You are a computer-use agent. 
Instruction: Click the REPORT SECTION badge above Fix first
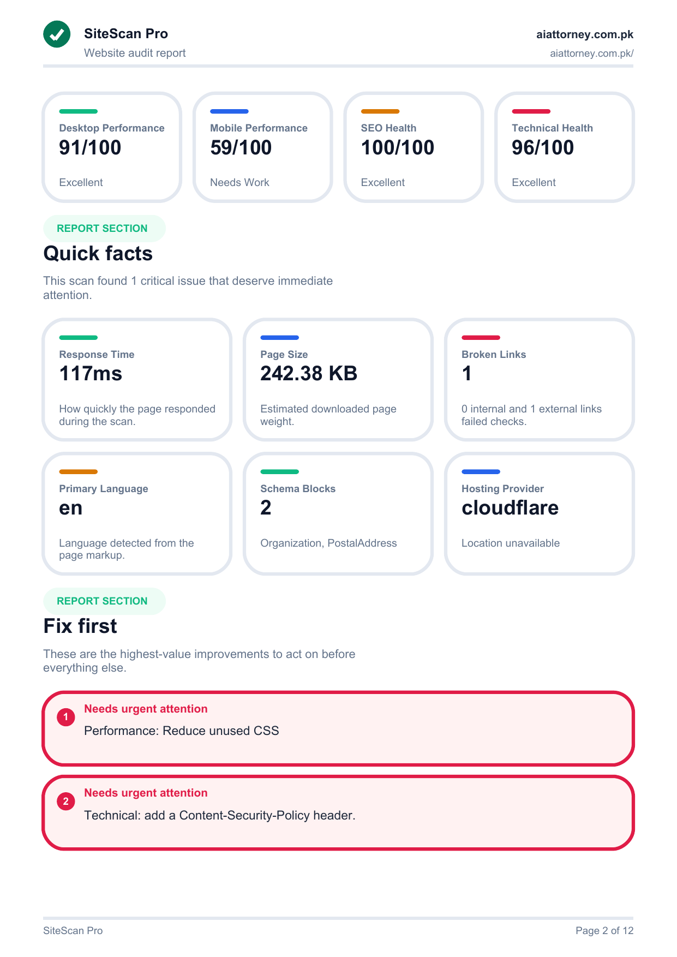pyautogui.click(x=104, y=601)
